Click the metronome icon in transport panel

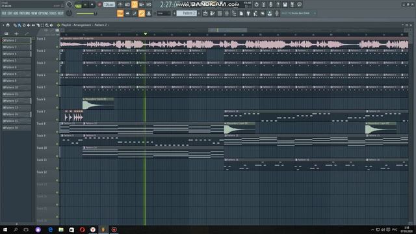click(x=120, y=5)
